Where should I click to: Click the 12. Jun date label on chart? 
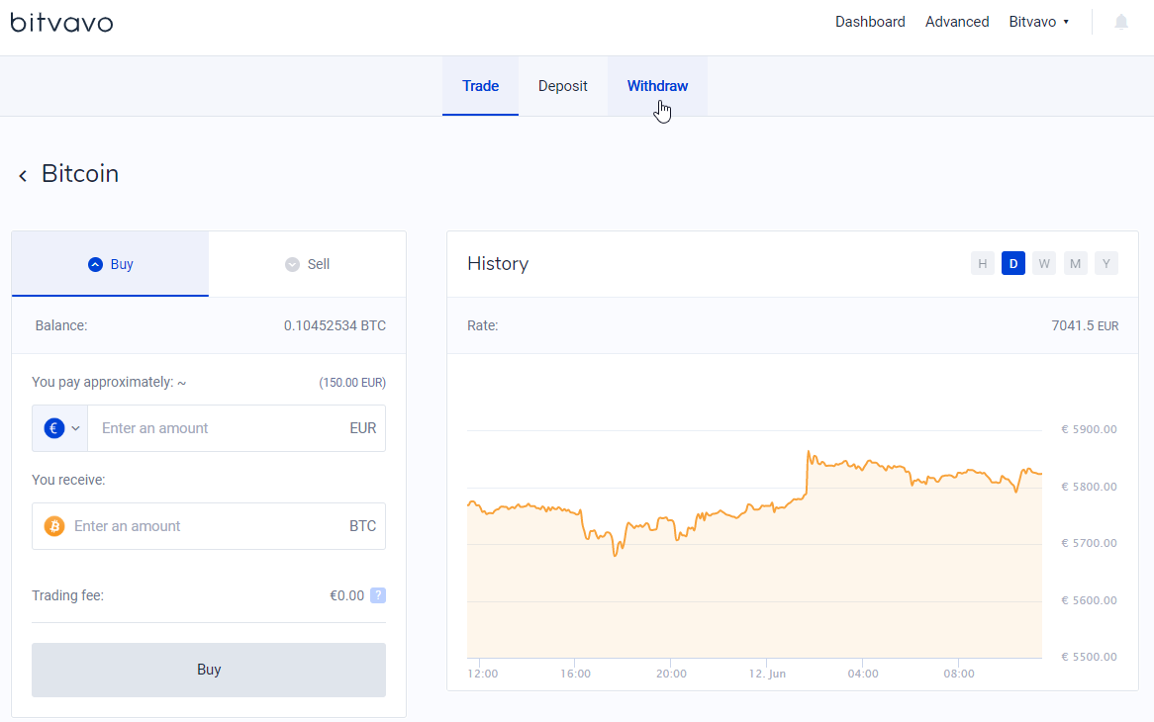(x=768, y=674)
